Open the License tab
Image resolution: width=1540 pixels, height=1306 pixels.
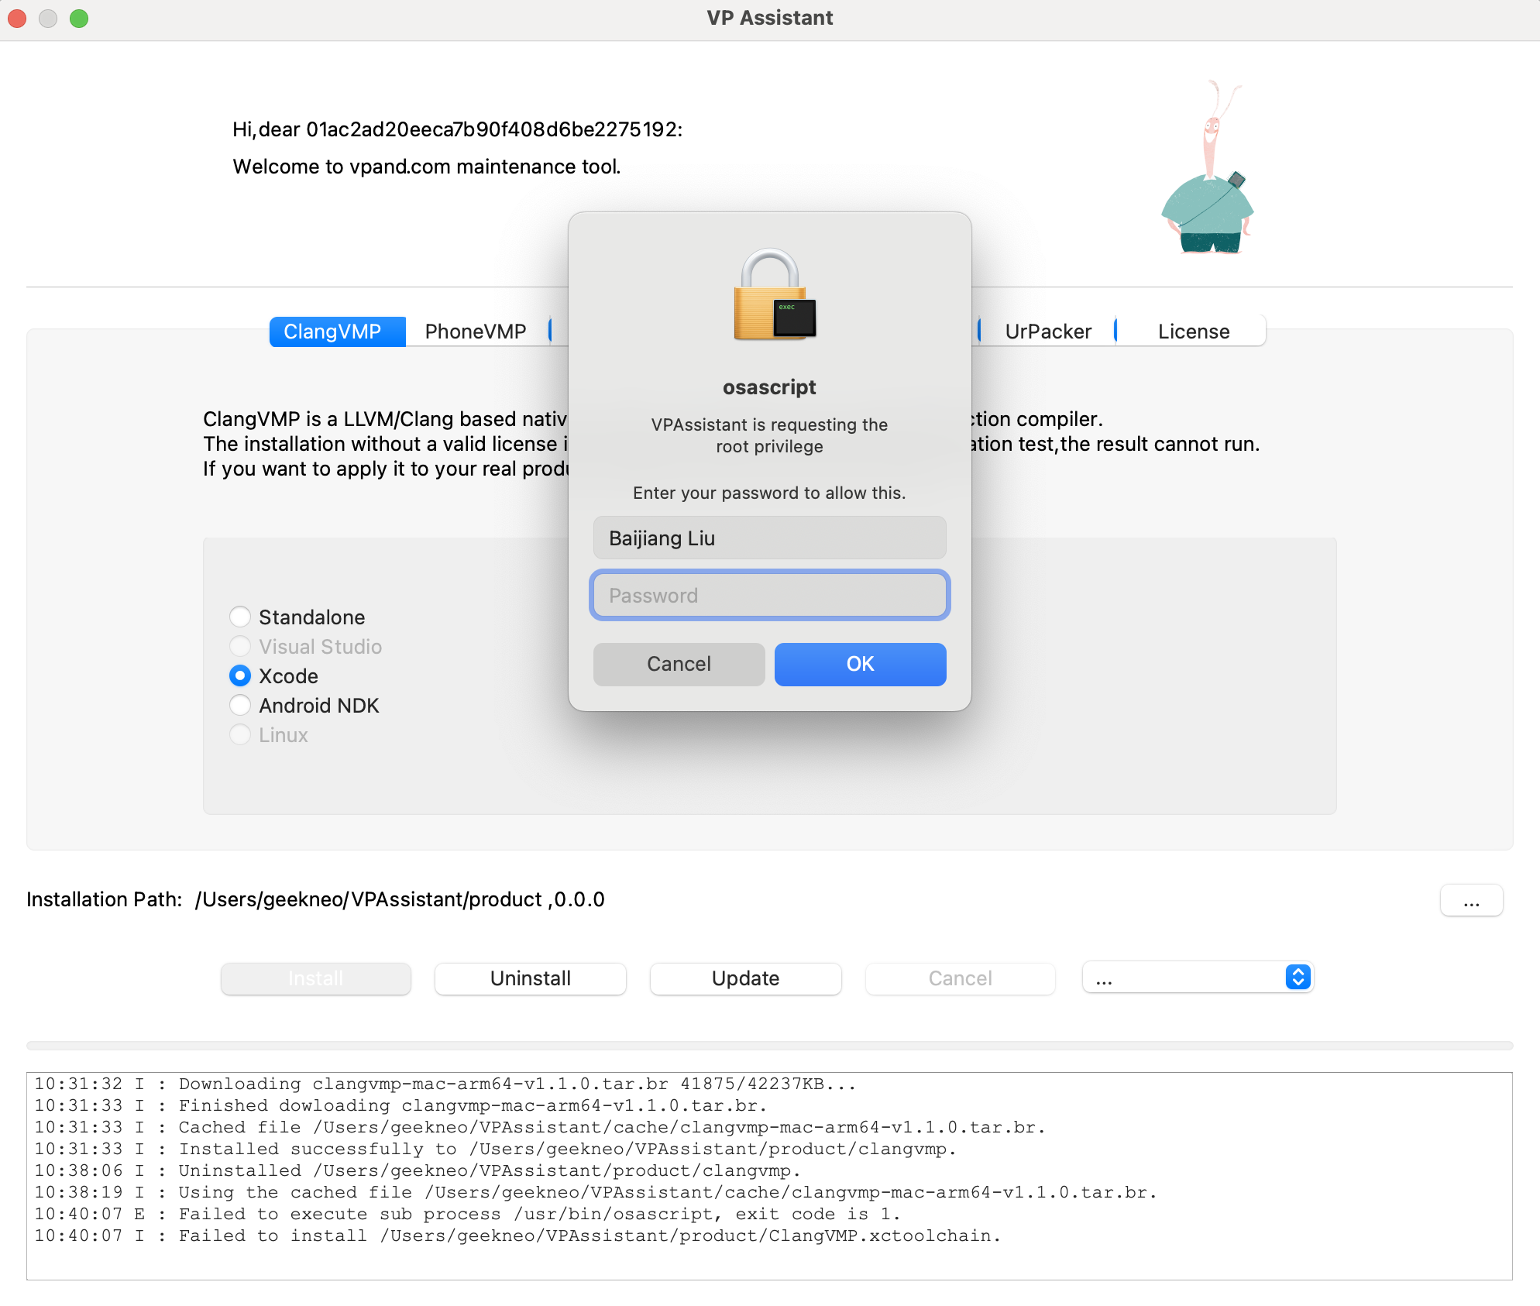pos(1193,332)
